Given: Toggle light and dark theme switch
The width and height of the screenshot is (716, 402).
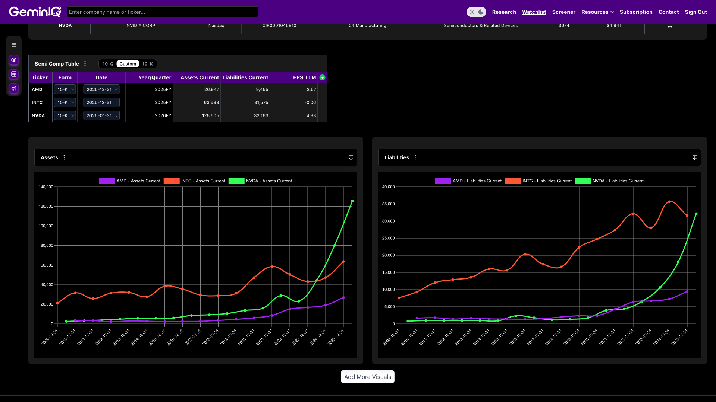Looking at the screenshot, I should pos(476,12).
